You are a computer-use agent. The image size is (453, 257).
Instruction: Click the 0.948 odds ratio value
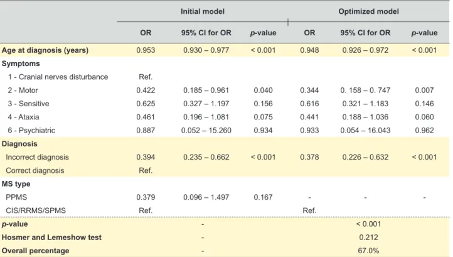309,50
